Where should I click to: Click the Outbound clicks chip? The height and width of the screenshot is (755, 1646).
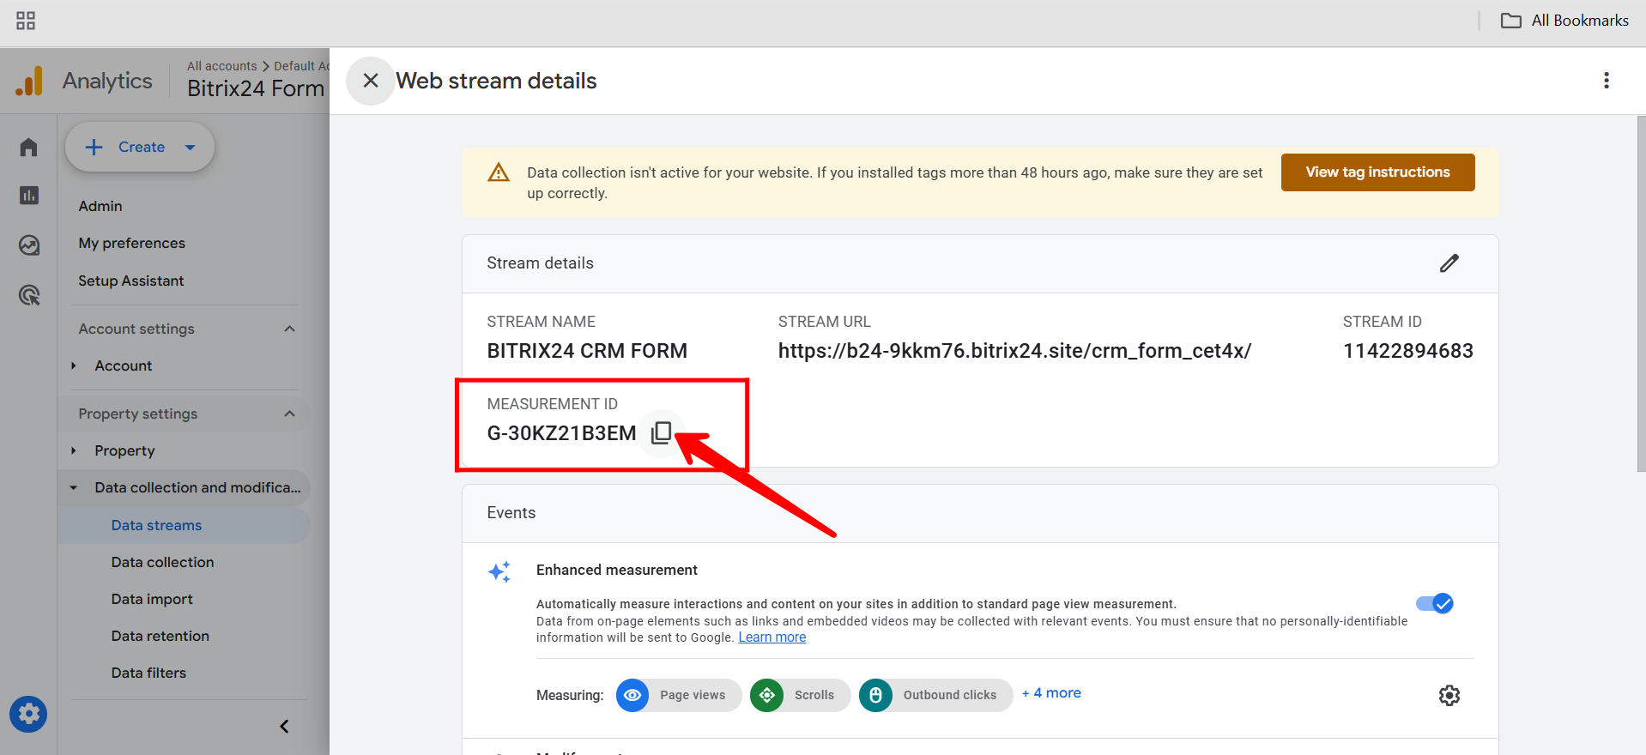coord(936,695)
